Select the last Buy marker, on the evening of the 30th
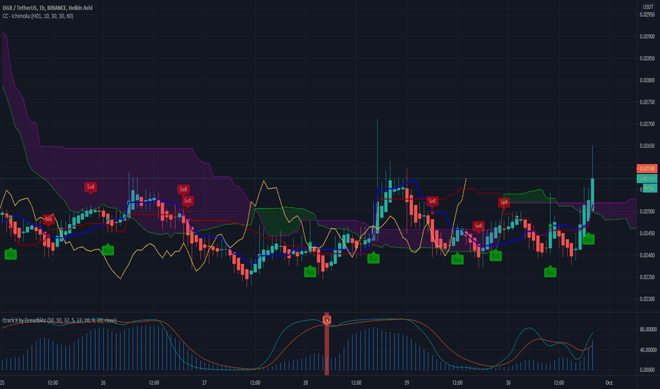 click(588, 239)
